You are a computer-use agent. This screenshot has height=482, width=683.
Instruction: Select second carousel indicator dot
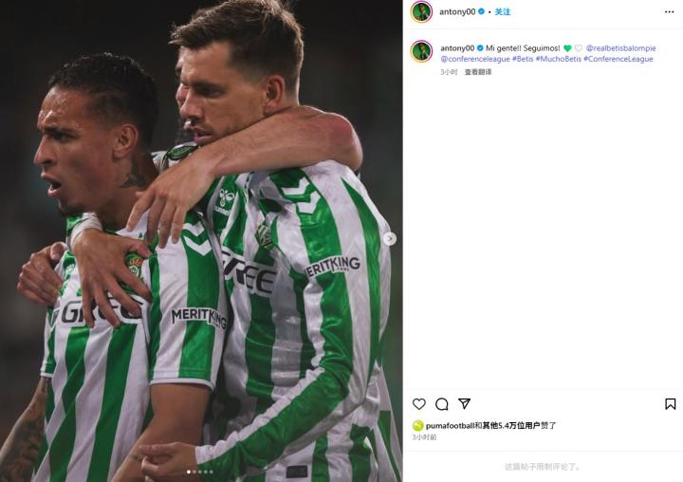194,472
